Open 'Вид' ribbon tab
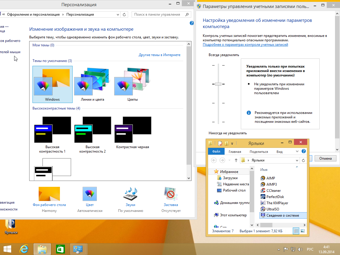 tap(279, 152)
